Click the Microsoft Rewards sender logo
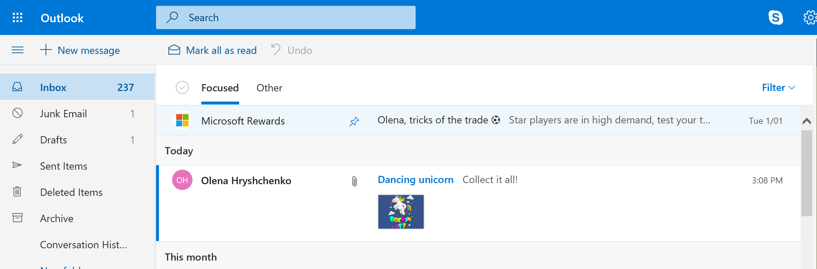Screen dimensions: 817x269 (182, 120)
